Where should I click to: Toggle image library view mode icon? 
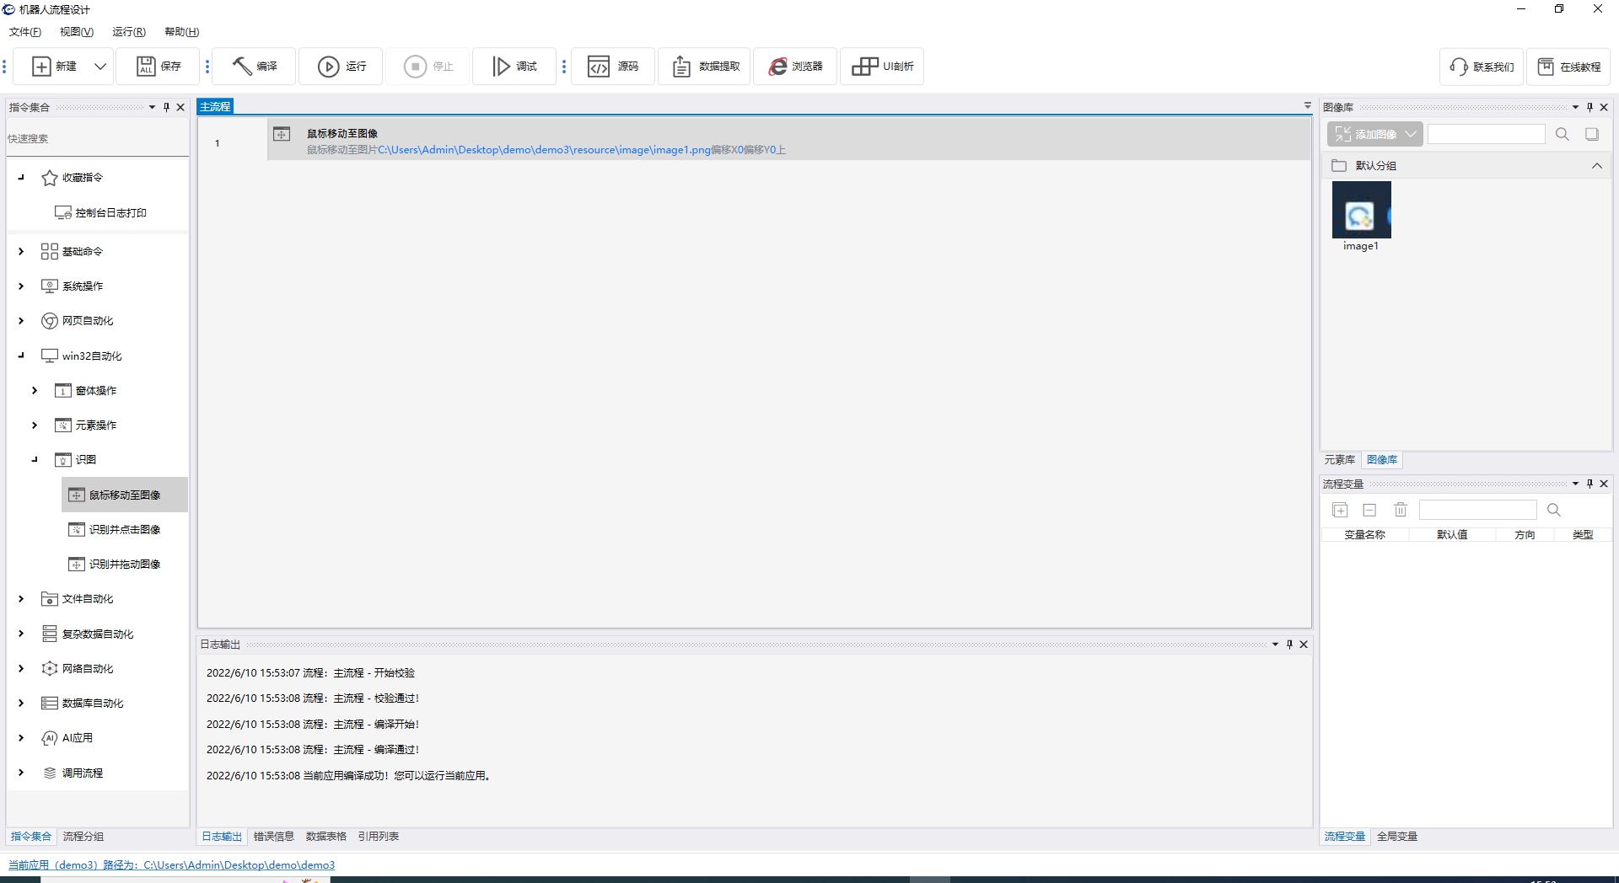click(1592, 134)
